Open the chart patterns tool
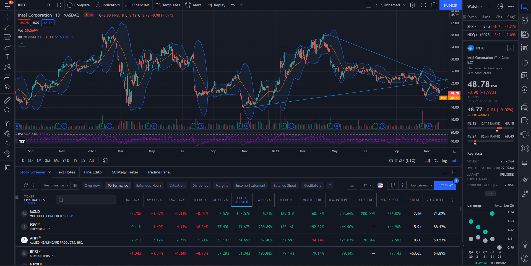This screenshot has width=531, height=266. tap(7, 67)
